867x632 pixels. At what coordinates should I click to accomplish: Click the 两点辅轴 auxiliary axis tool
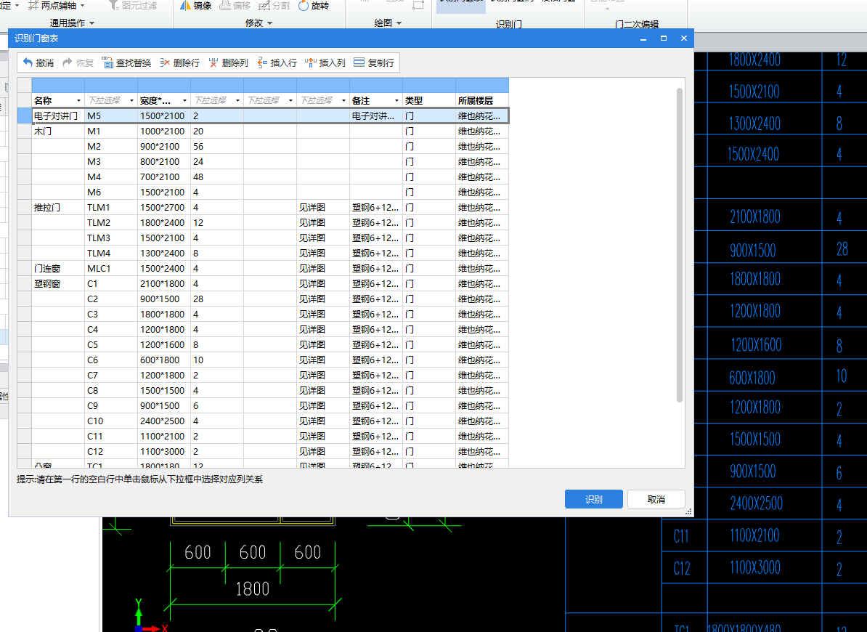coord(52,6)
